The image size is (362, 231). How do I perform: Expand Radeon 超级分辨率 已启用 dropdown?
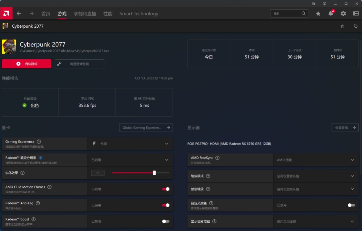[x=130, y=160]
